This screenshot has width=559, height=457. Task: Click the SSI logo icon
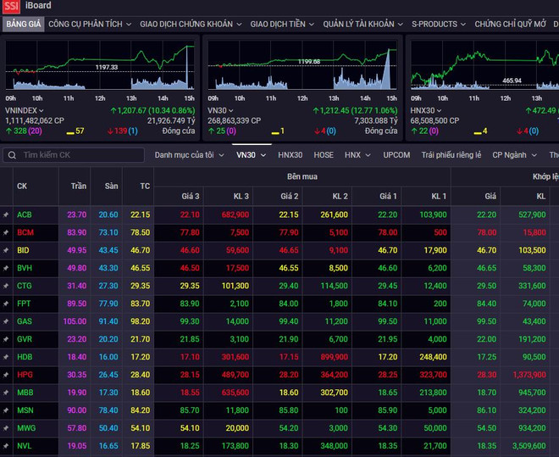pyautogui.click(x=10, y=7)
